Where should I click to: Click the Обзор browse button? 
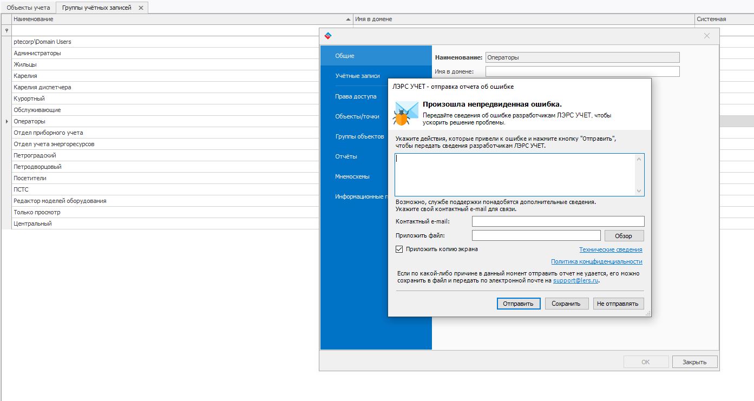pyautogui.click(x=624, y=236)
